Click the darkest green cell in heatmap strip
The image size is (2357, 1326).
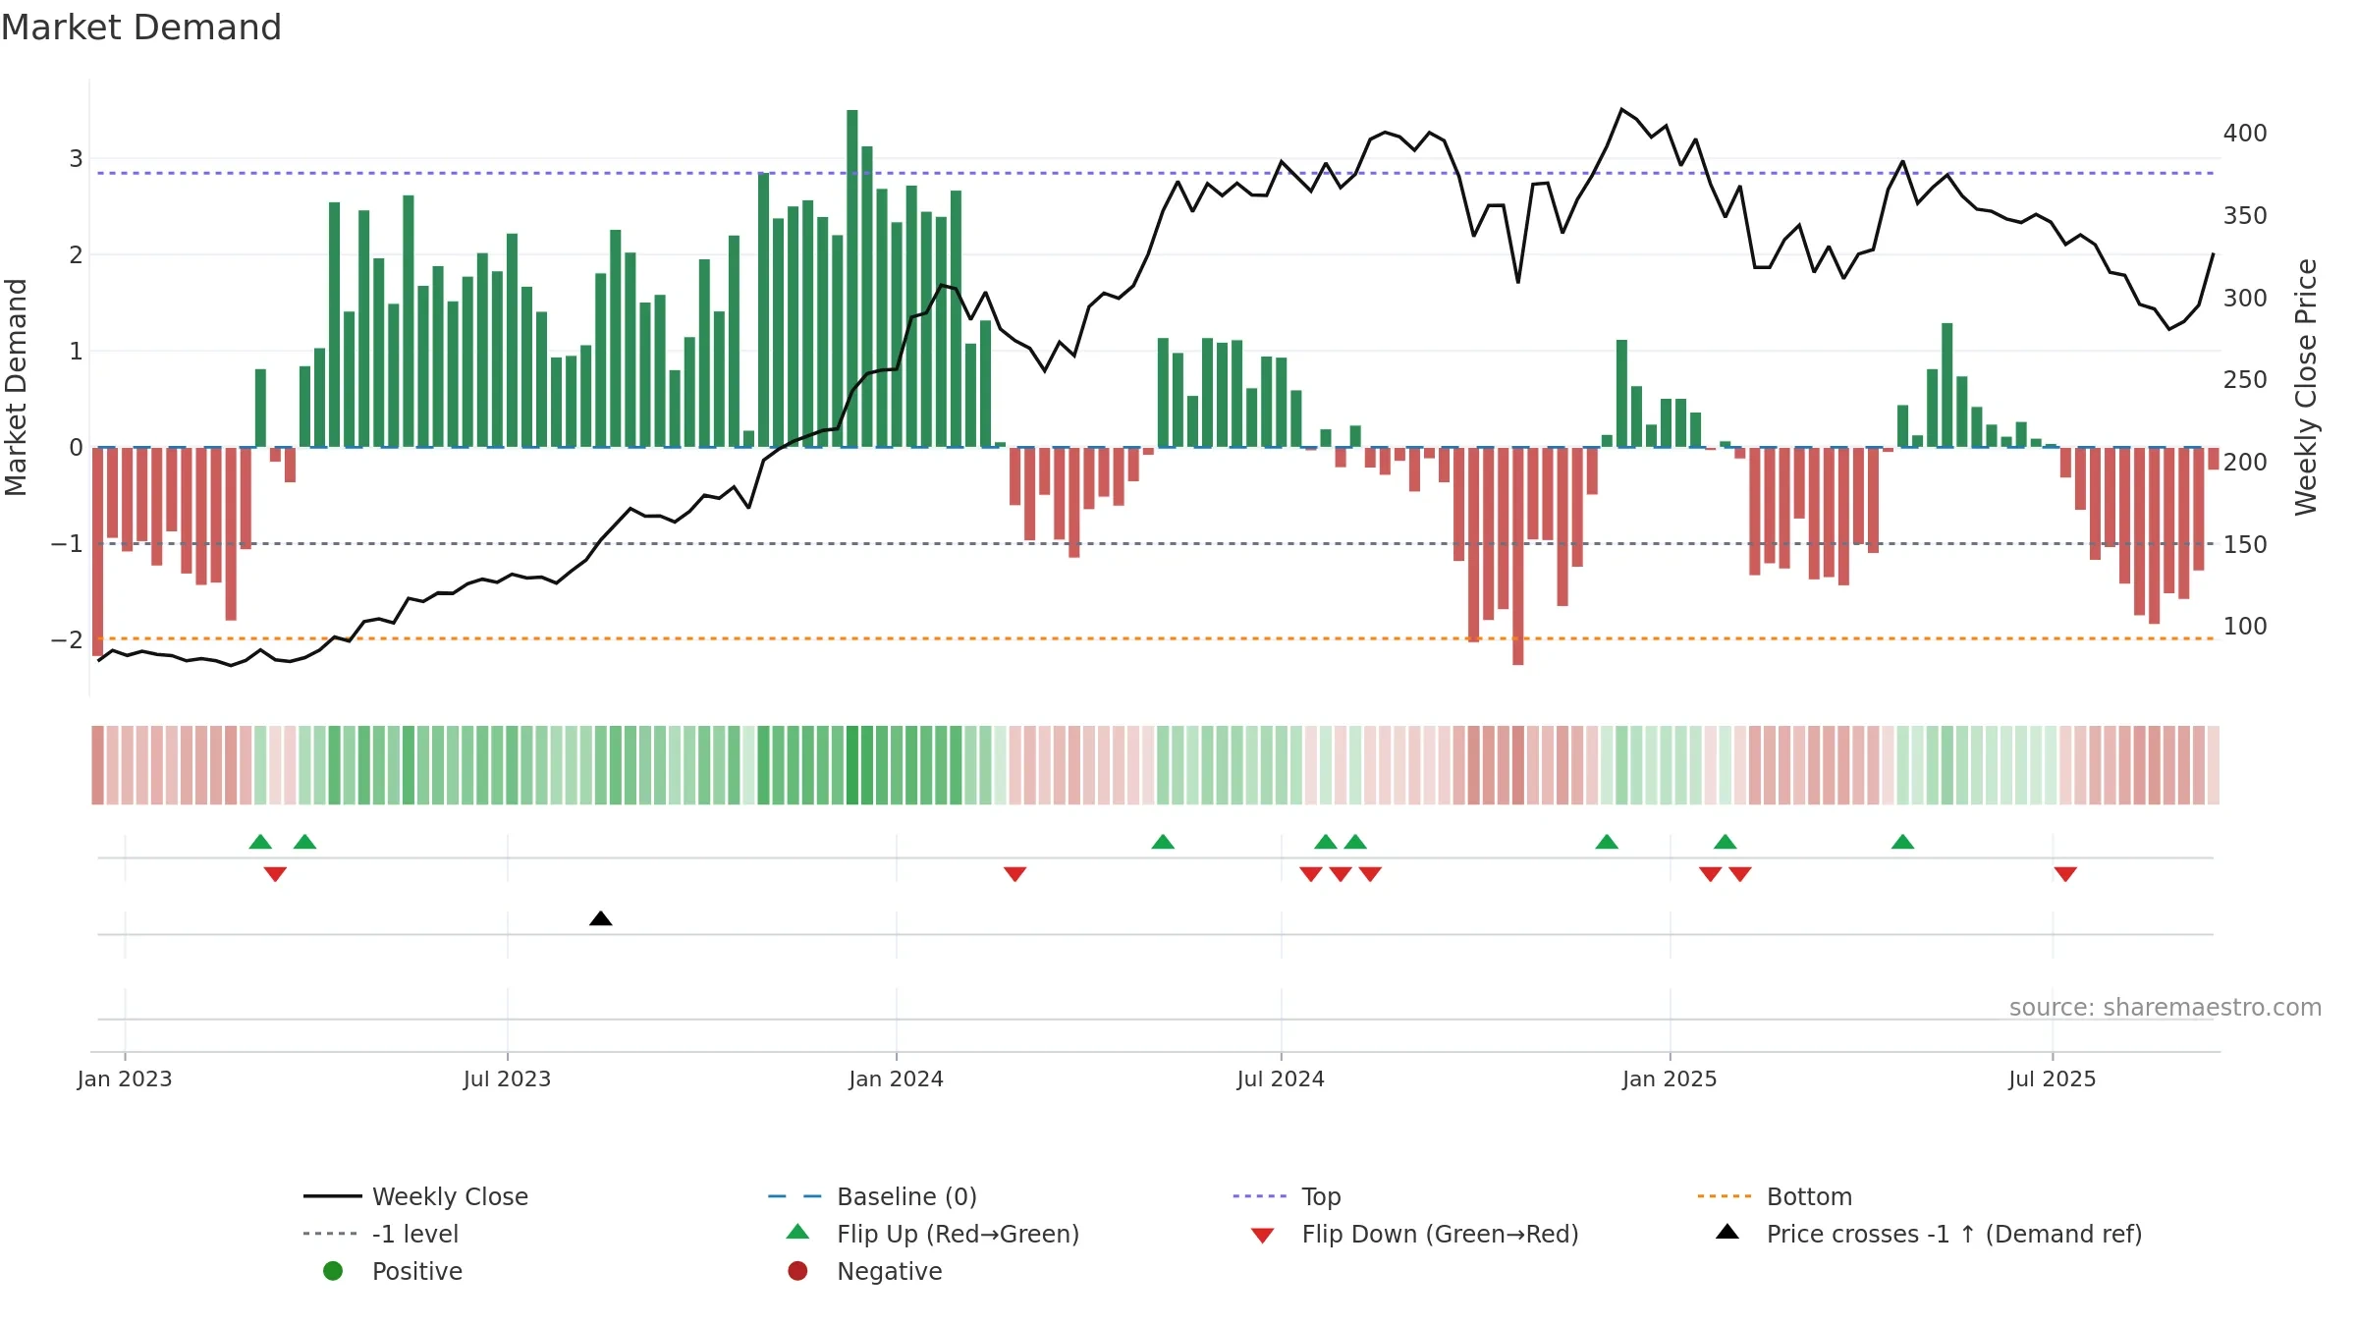tap(852, 765)
